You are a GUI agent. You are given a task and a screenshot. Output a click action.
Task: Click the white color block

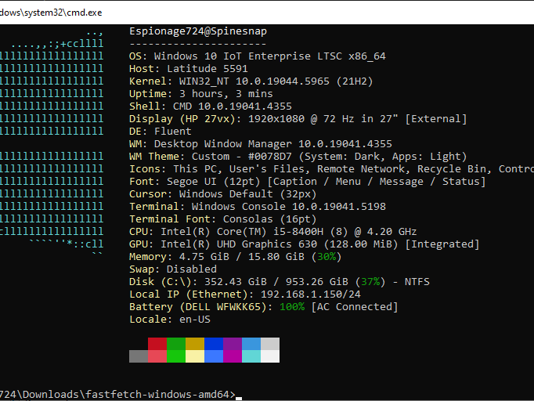click(x=270, y=356)
